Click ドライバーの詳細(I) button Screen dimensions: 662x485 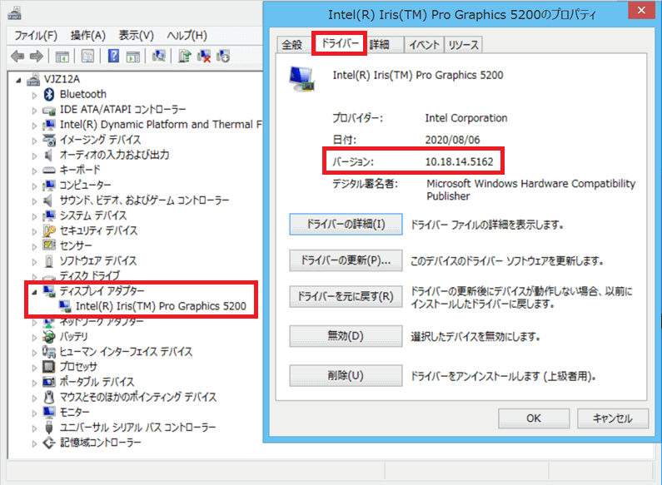[346, 224]
